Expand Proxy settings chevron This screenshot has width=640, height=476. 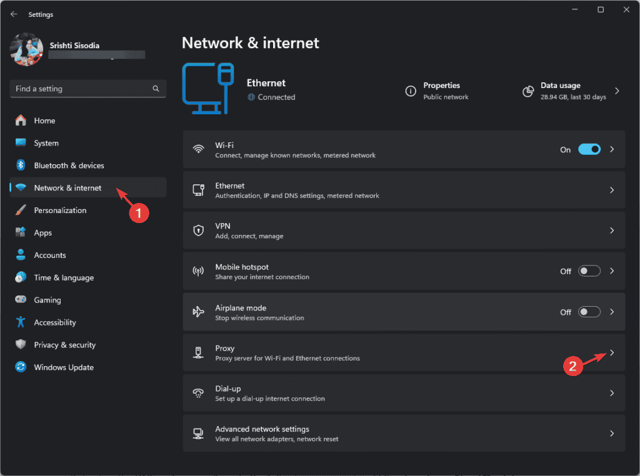pyautogui.click(x=612, y=353)
